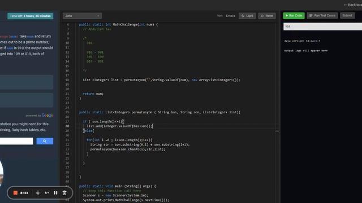Pause the screen recording
362x203 pixels.
coord(55,193)
